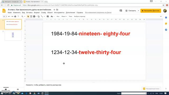Open the Макет layout dropdown
The width and height of the screenshot is (169, 95).
(64, 16)
